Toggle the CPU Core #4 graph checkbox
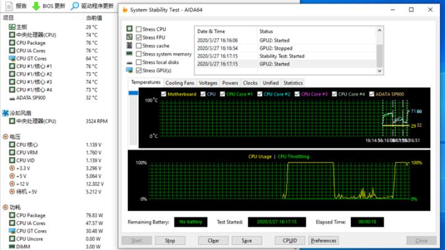 tap(334, 94)
